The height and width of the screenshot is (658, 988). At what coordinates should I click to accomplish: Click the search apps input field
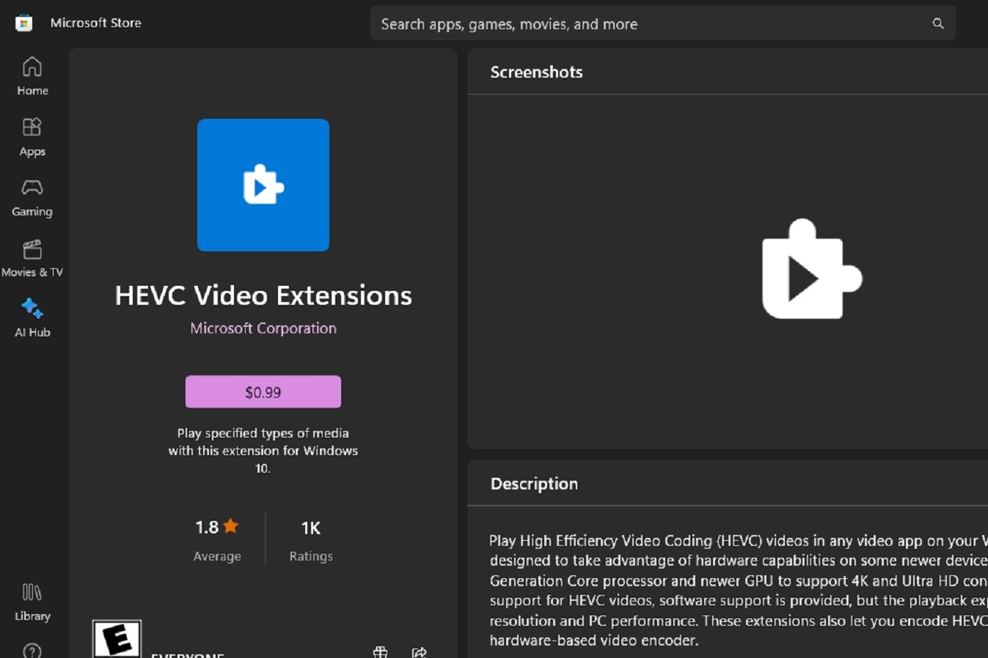click(x=663, y=23)
